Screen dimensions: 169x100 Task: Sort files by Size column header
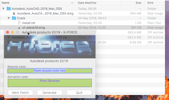coord(138,3)
